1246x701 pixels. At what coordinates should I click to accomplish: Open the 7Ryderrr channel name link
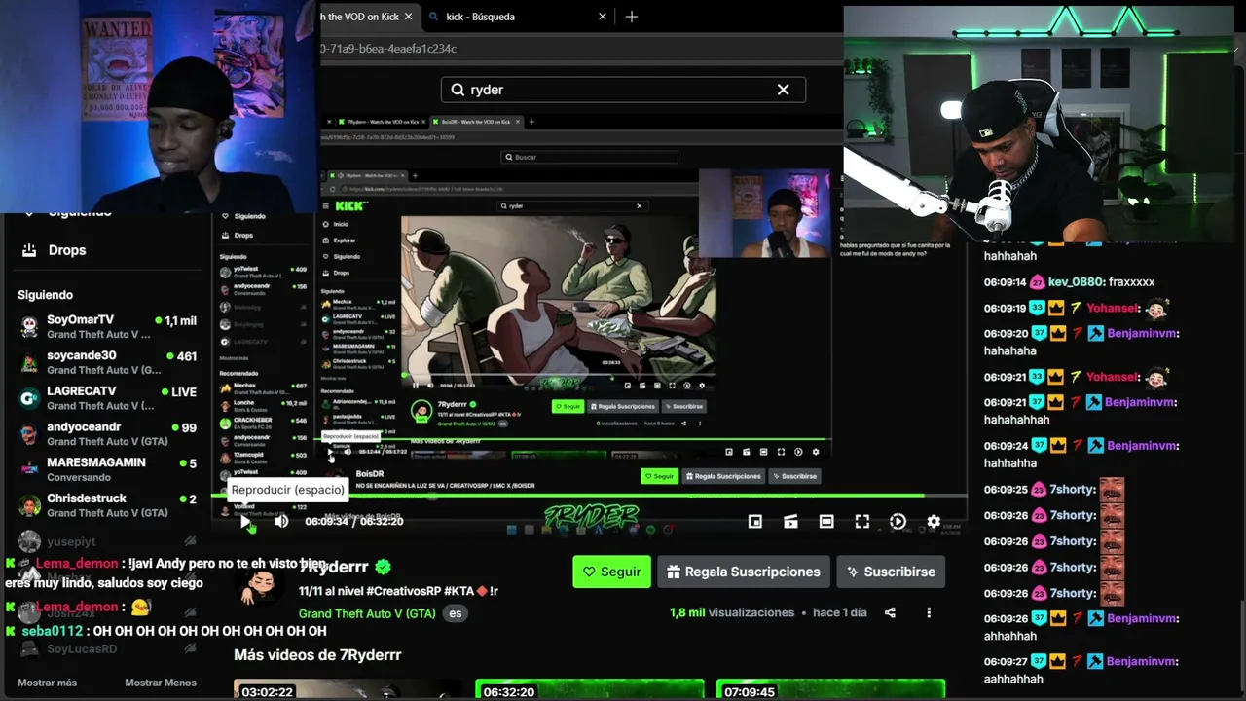(x=334, y=567)
